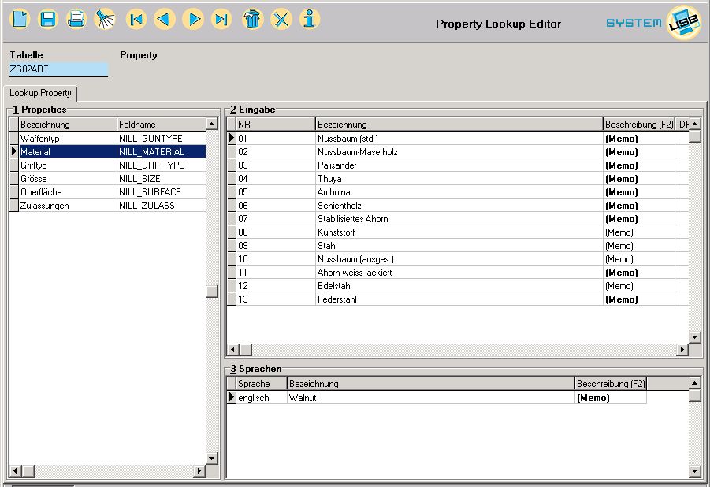Select the Zulassungen property row
The image size is (710, 487).
click(108, 205)
